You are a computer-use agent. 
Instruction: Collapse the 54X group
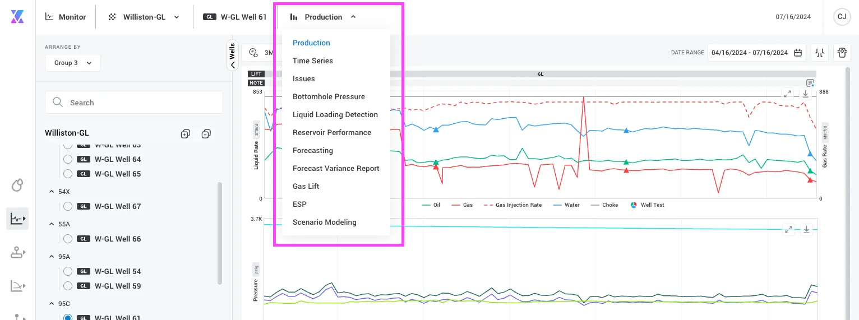pyautogui.click(x=52, y=192)
